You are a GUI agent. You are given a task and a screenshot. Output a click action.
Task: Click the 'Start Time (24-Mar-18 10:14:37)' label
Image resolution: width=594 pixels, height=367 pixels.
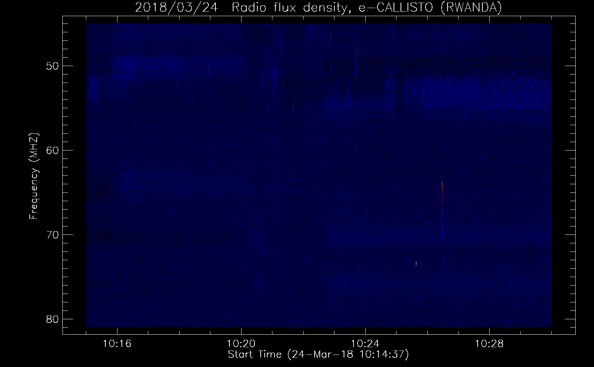coord(318,355)
